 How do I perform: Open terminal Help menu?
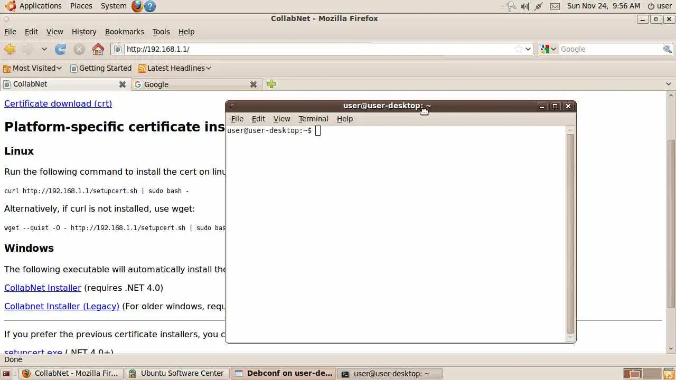coord(345,119)
